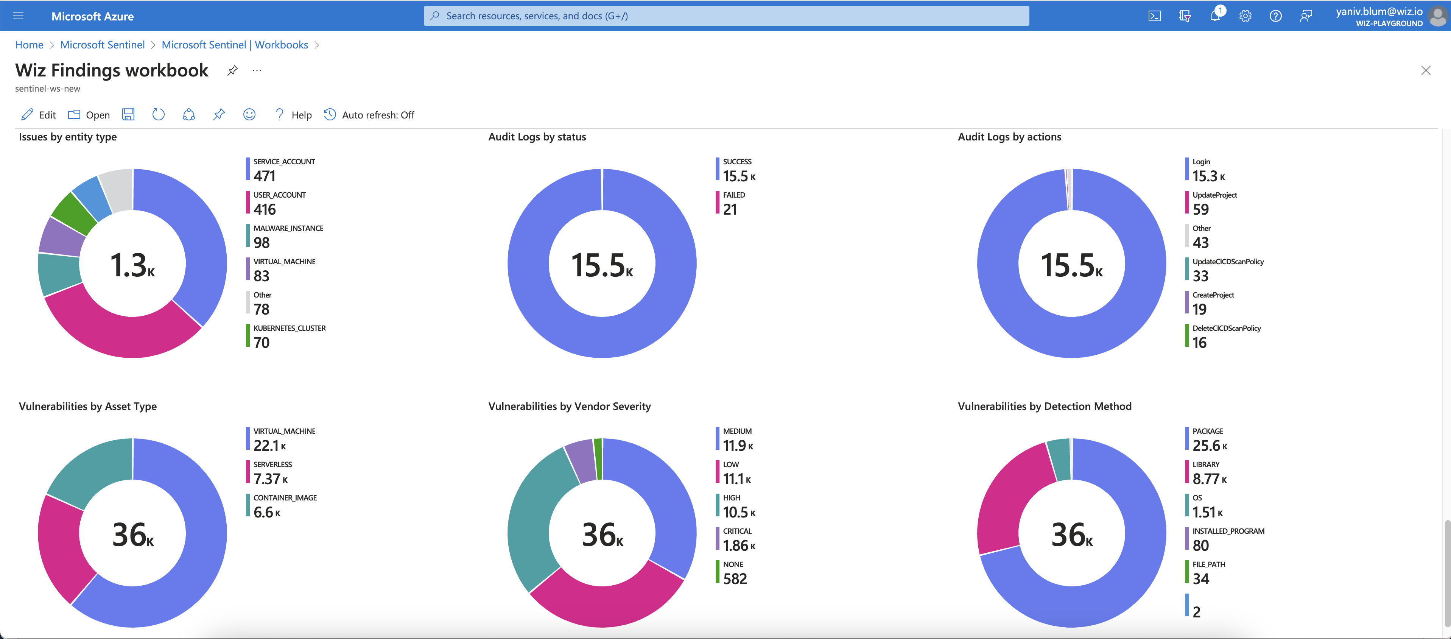Select the VIRTUAL_MACHINE 22.1K legend entry

point(280,439)
